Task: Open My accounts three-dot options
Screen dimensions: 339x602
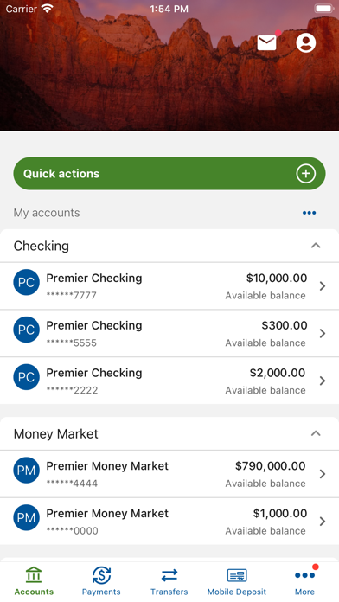Action: coord(309,213)
